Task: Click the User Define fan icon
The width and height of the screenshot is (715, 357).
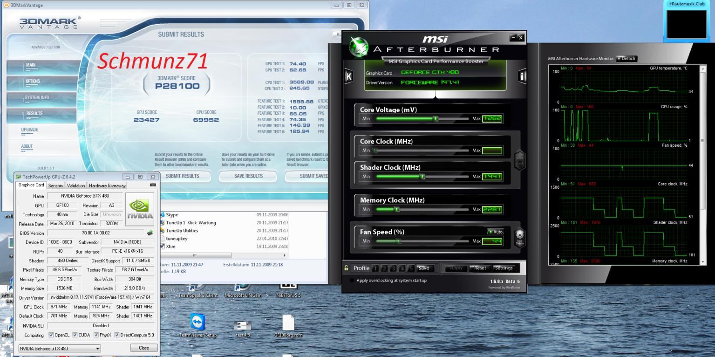Action: [x=520, y=237]
